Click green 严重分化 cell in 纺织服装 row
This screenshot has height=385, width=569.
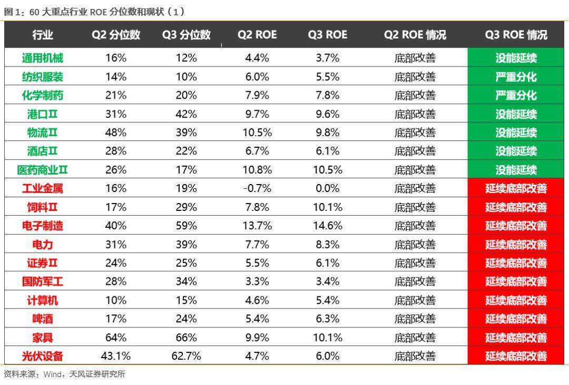[x=516, y=77]
